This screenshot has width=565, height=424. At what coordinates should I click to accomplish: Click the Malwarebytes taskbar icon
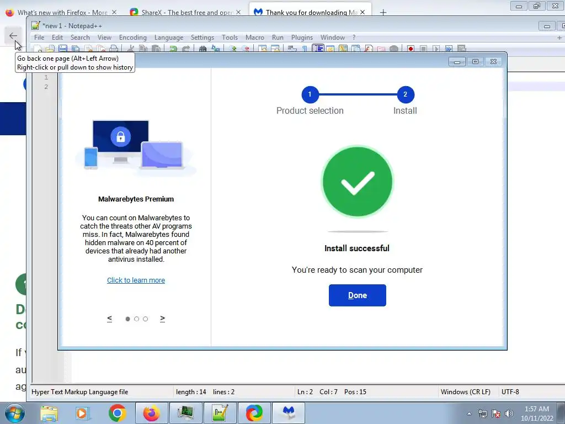pyautogui.click(x=288, y=413)
